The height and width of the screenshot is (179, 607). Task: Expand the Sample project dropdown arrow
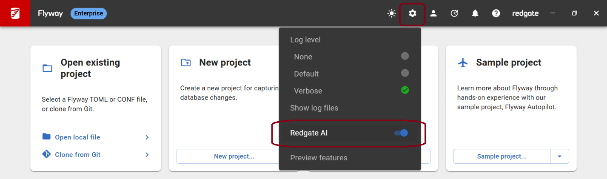pyautogui.click(x=560, y=156)
